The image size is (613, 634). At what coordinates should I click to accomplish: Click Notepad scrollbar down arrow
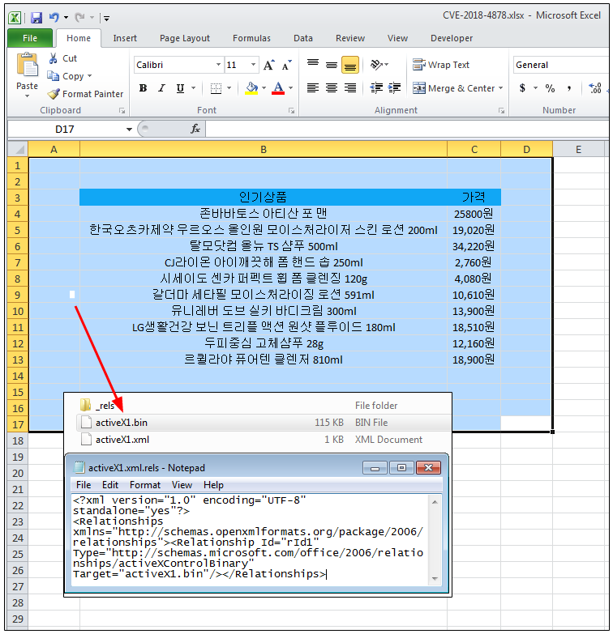coord(435,579)
